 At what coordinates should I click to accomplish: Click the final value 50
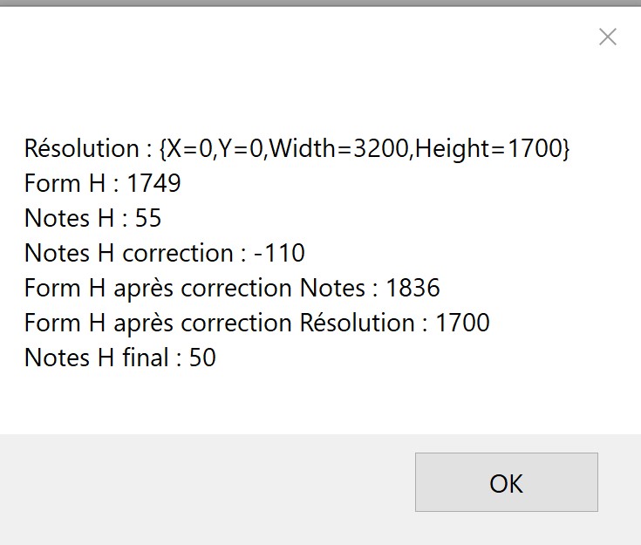202,358
